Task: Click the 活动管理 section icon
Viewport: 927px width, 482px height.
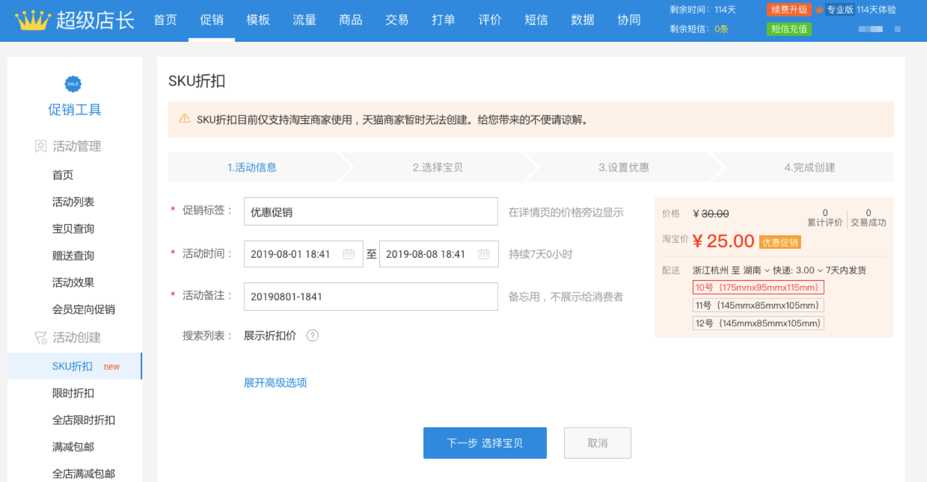Action: click(x=41, y=147)
